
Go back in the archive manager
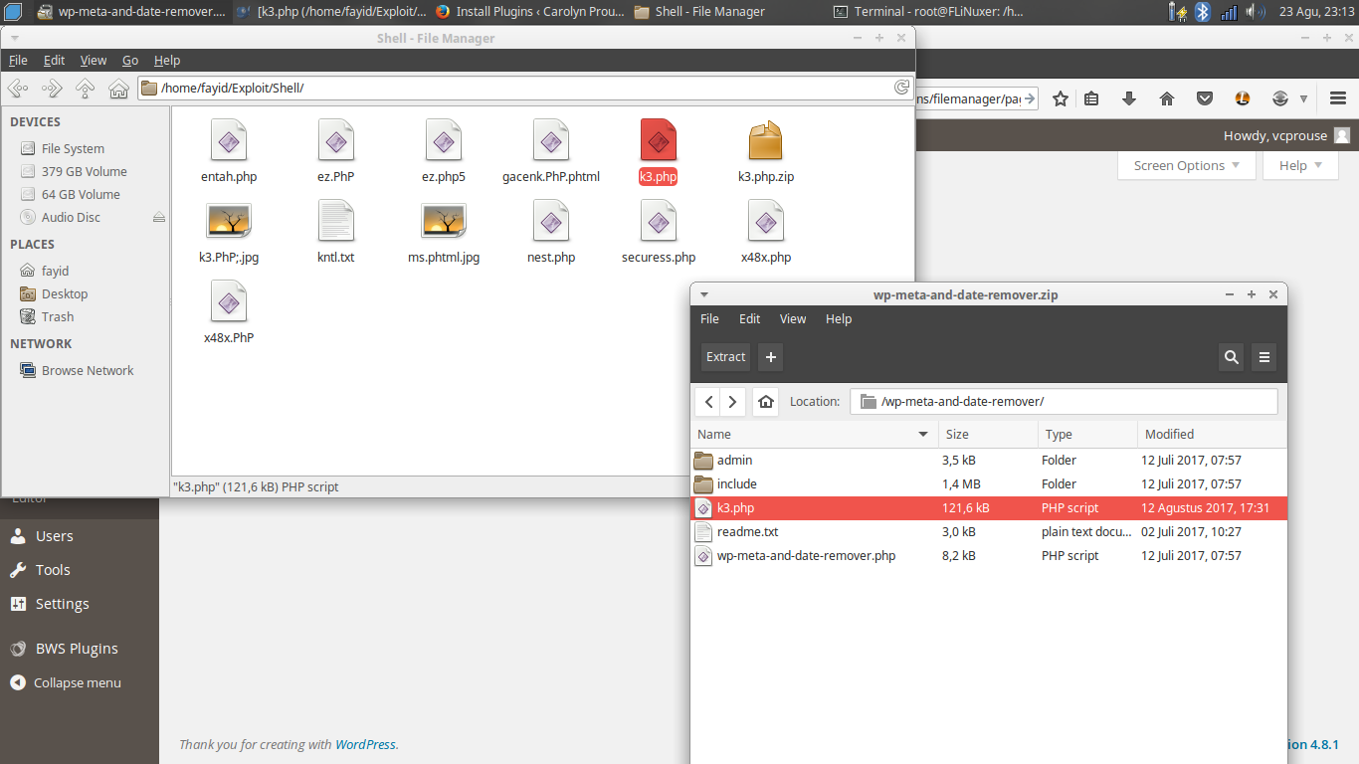coord(708,402)
